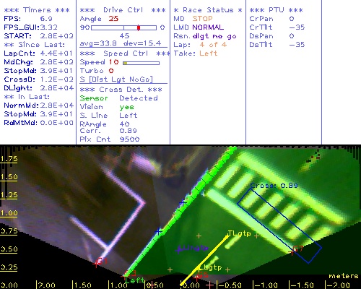Click the red G1 cross marker
The width and height of the screenshot is (361, 289).
(x=96, y=264)
